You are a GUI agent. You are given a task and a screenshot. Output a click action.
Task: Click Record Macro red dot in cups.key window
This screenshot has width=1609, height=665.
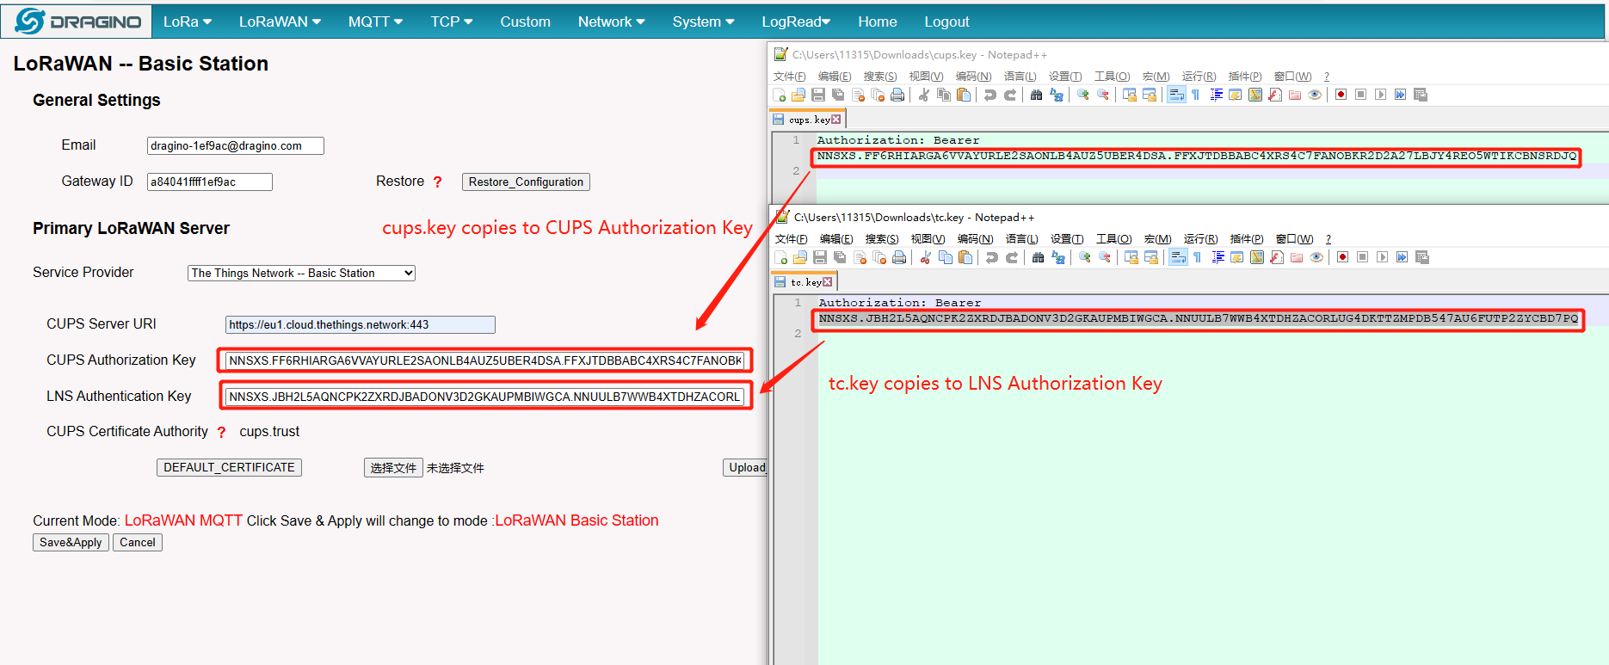tap(1341, 95)
